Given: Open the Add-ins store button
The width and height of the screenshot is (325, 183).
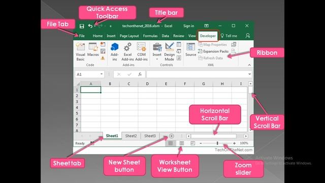Looking at the screenshot, I should coord(114,52).
